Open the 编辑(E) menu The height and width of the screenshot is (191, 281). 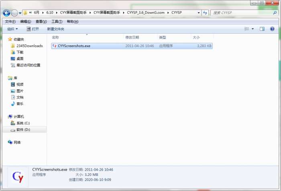26,22
